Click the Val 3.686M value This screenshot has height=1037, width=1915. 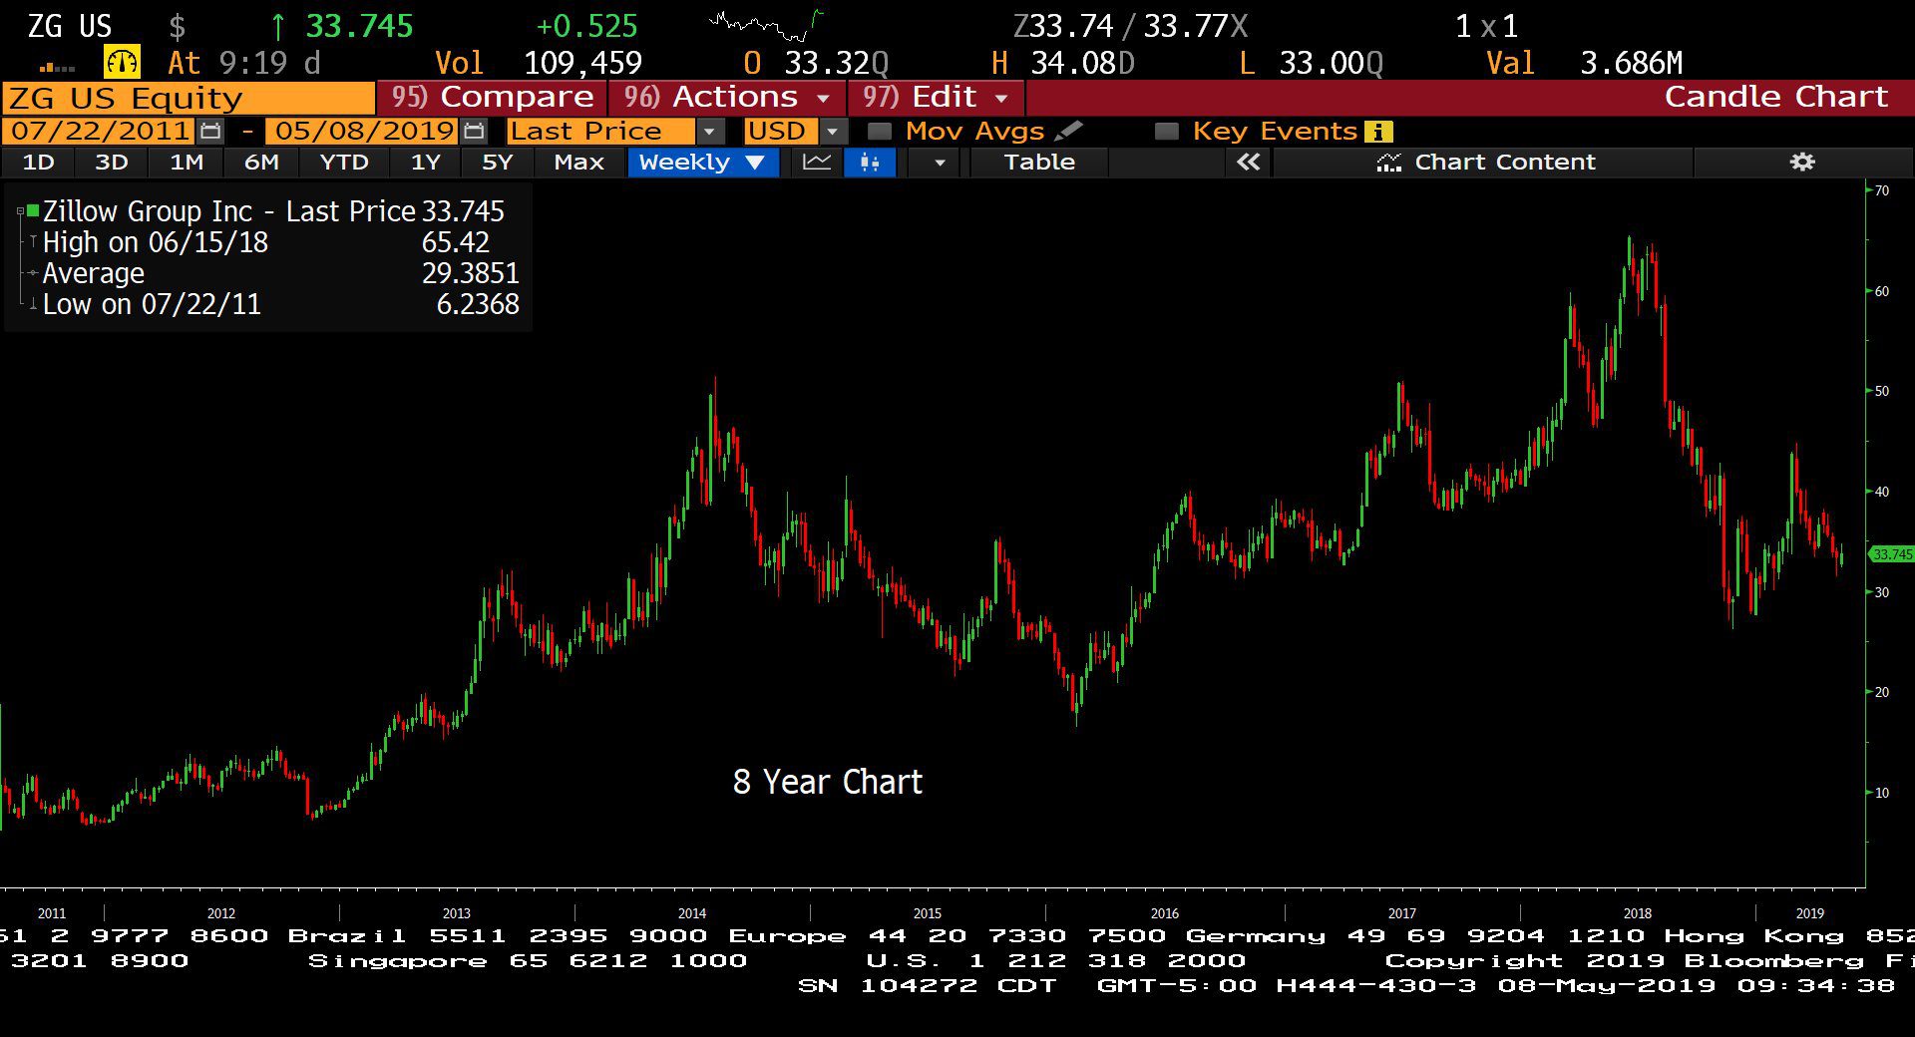pyautogui.click(x=1632, y=63)
